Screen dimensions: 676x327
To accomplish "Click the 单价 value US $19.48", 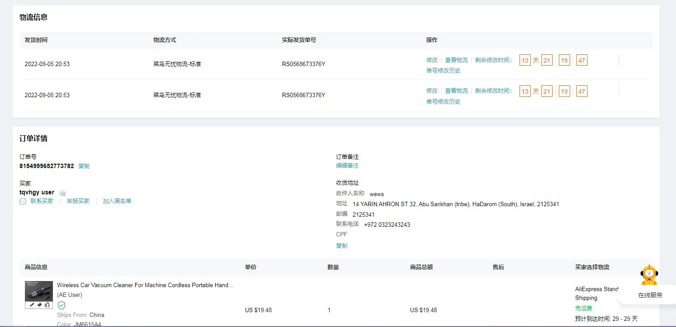I will click(x=258, y=310).
